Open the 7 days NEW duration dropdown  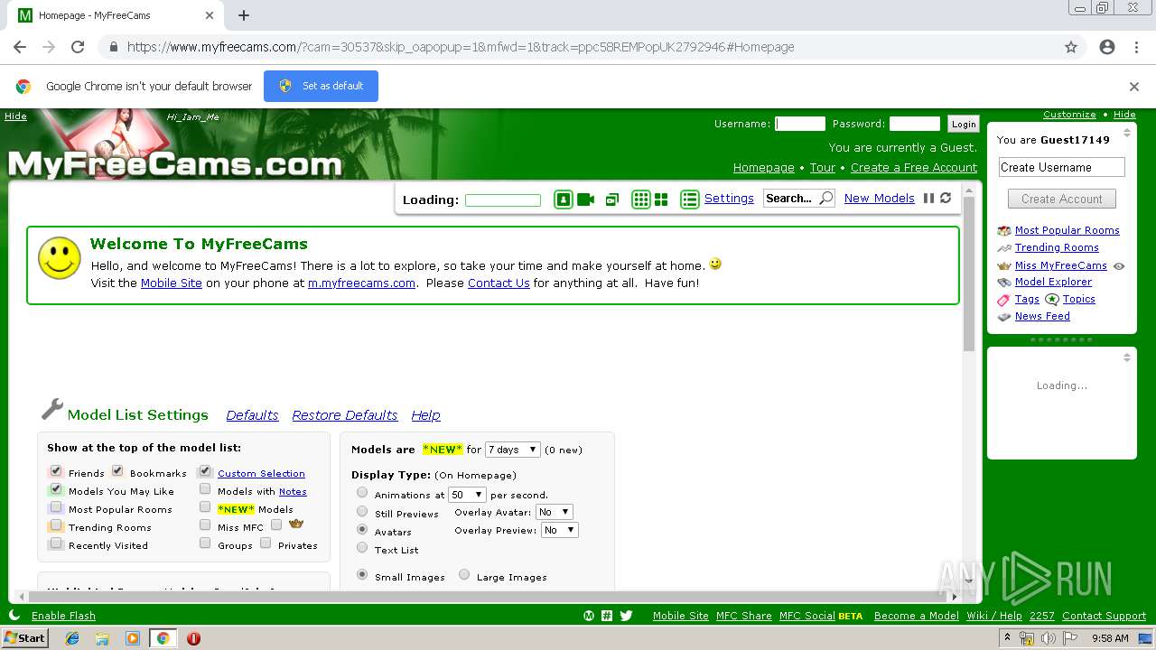coord(512,449)
